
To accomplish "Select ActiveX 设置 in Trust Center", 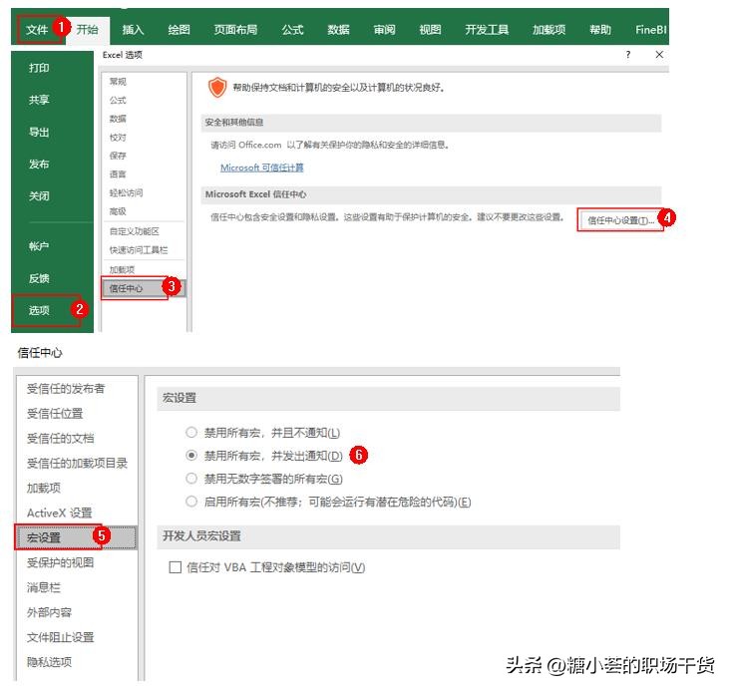I will pos(59,513).
